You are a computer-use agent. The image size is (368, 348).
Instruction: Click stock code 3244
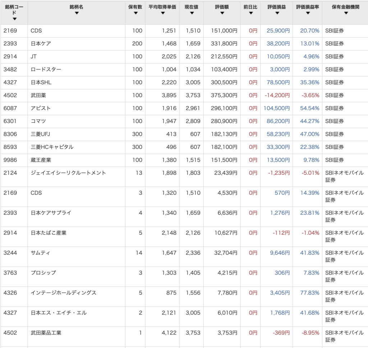(x=10, y=253)
